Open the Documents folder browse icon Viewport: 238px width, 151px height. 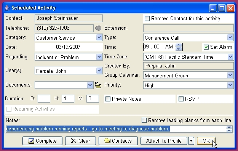coord(98,85)
